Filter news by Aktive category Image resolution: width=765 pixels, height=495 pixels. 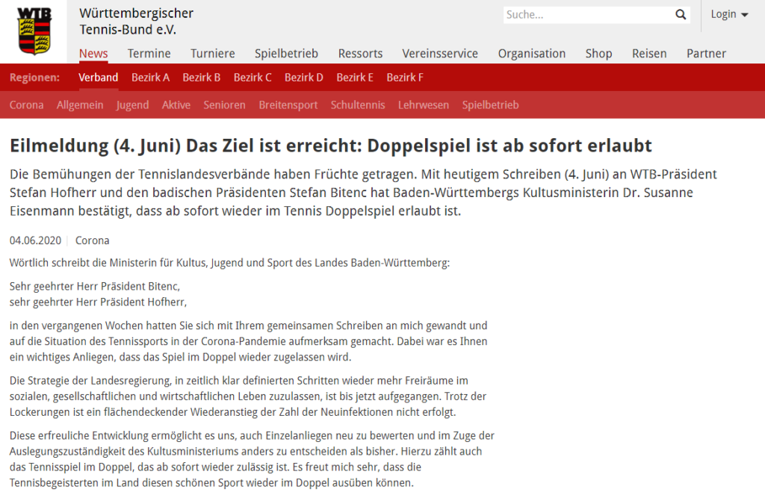[176, 105]
